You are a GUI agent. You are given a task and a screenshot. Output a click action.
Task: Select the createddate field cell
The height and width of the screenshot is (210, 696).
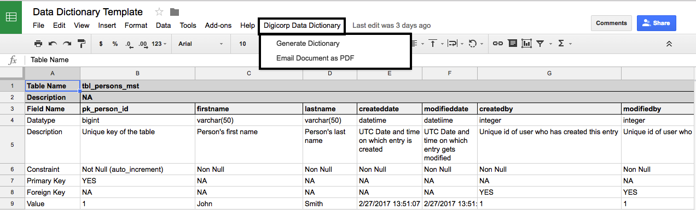390,109
